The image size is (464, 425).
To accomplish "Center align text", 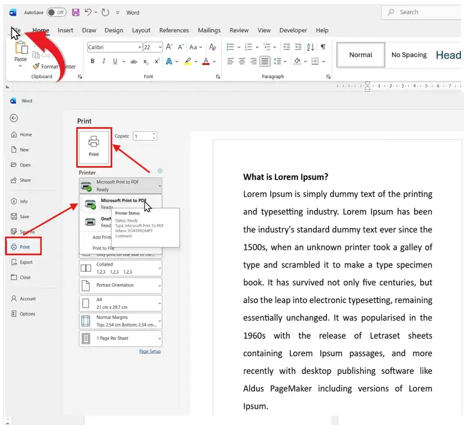I will 242,61.
